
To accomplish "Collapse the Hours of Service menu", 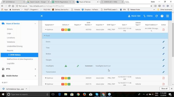I will coord(35,24).
